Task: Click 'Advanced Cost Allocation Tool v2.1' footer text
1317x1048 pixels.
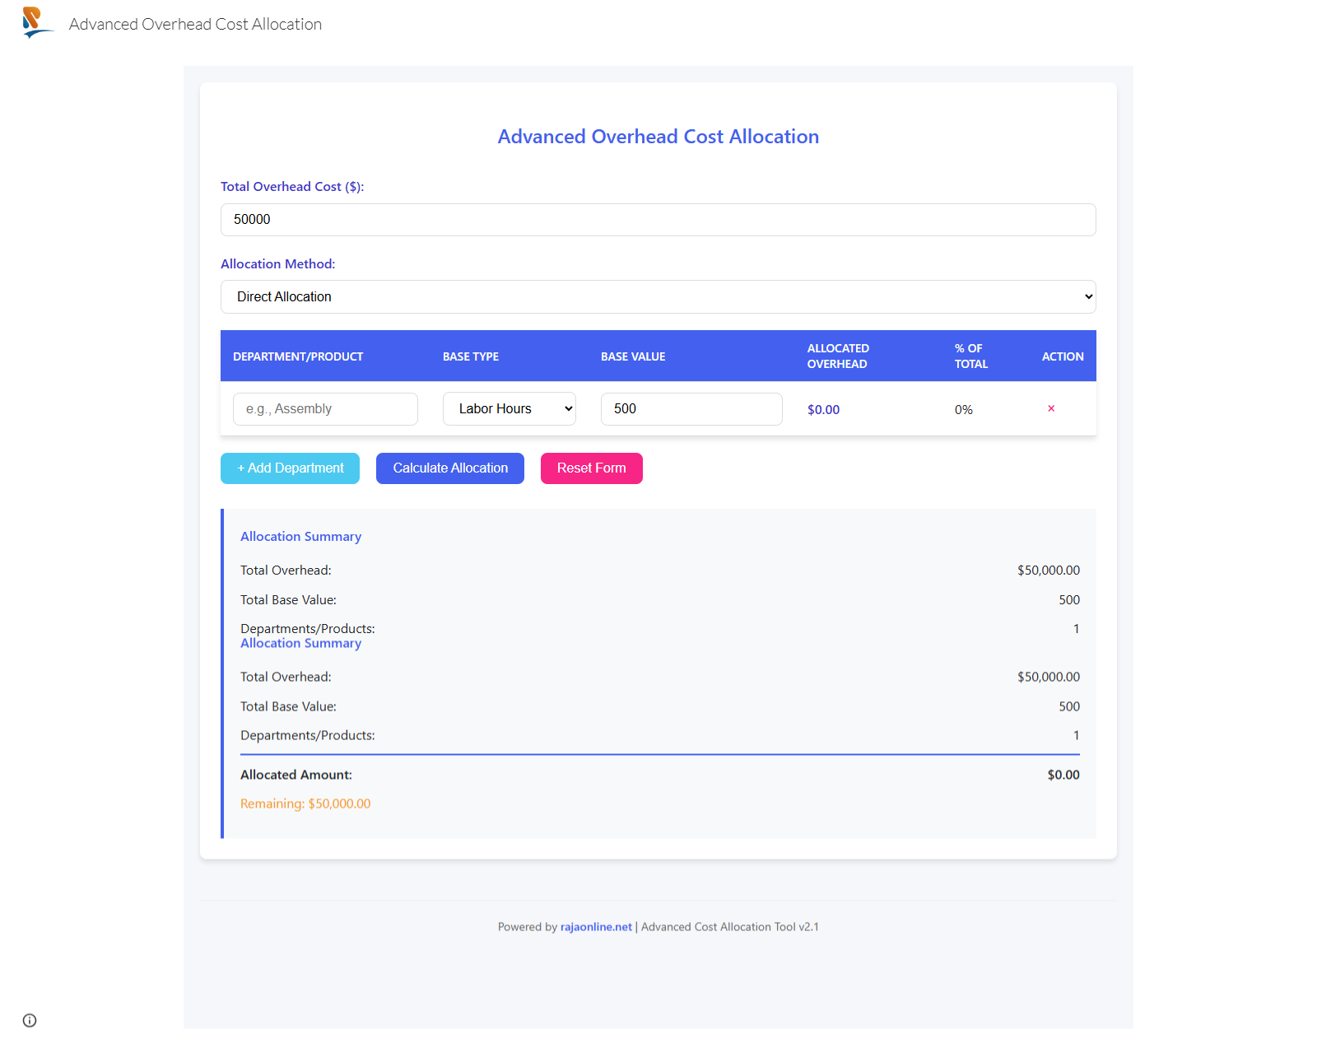Action: [x=730, y=927]
